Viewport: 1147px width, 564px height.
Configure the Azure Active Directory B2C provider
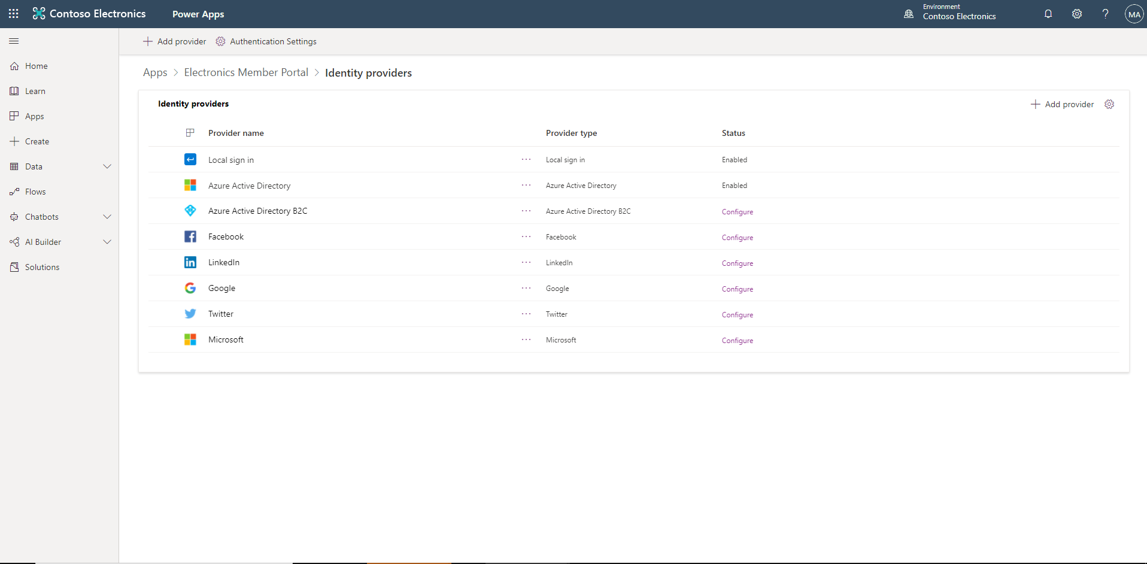[737, 212]
